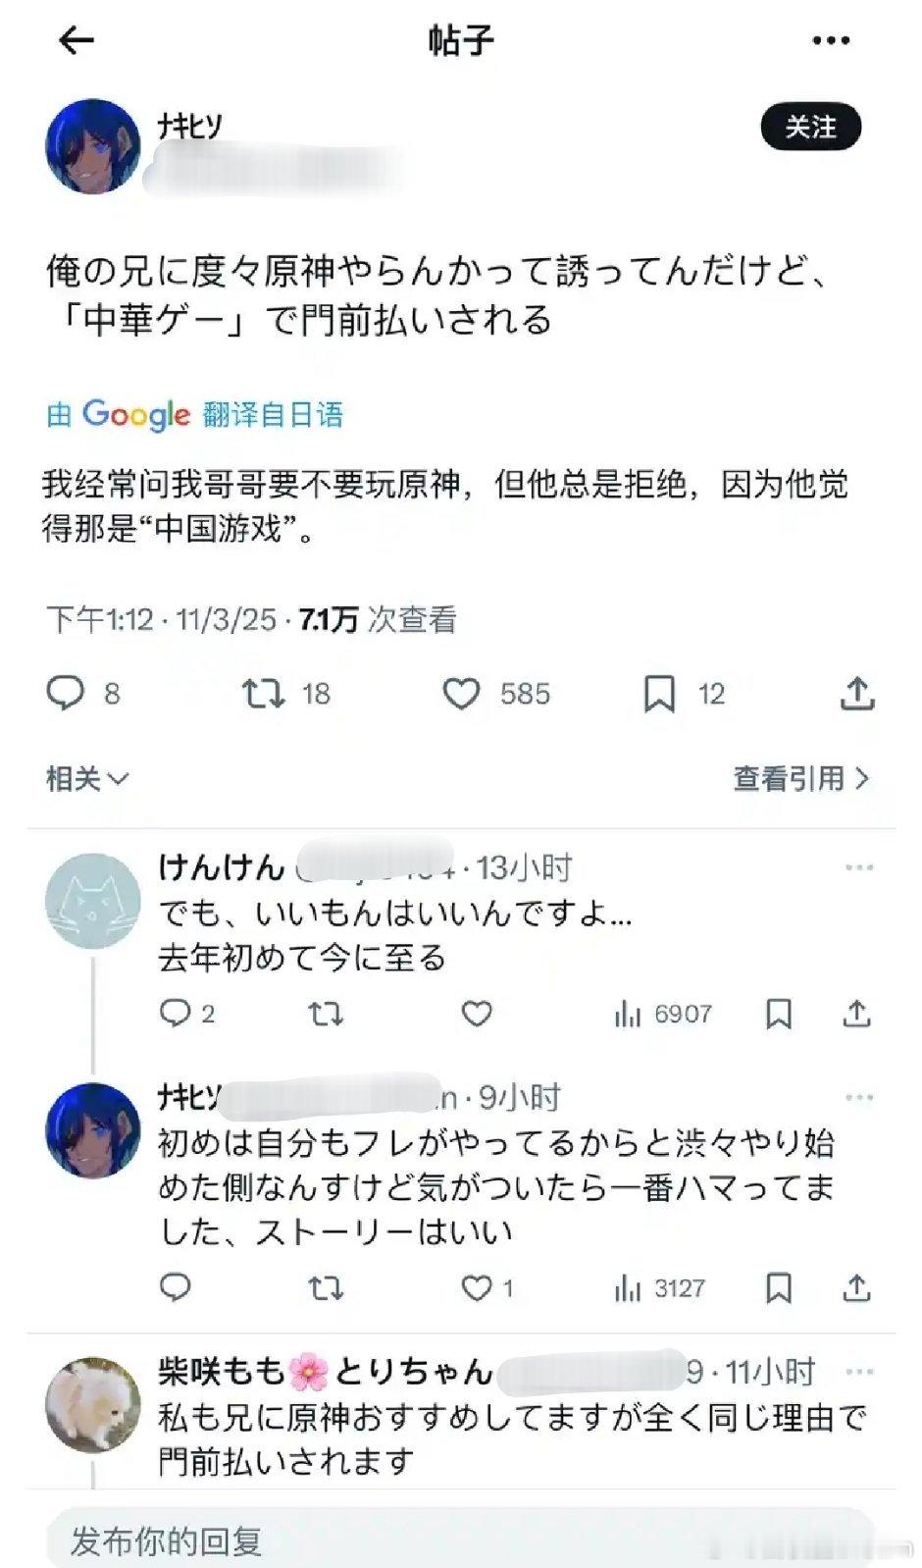This screenshot has width=922, height=1568.
Task: Open the main author's profile avatar
Action: tap(93, 146)
